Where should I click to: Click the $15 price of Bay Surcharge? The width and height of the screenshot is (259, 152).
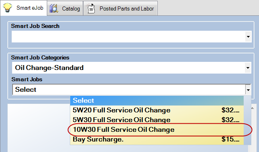(x=230, y=139)
